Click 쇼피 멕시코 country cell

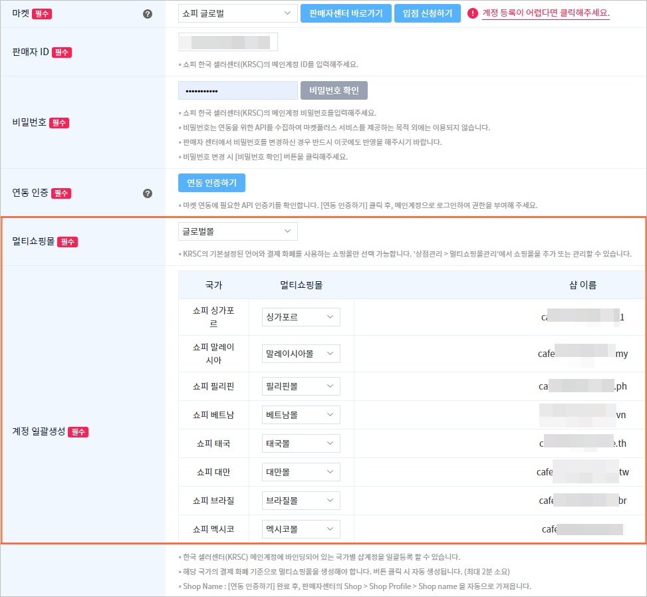[x=213, y=529]
